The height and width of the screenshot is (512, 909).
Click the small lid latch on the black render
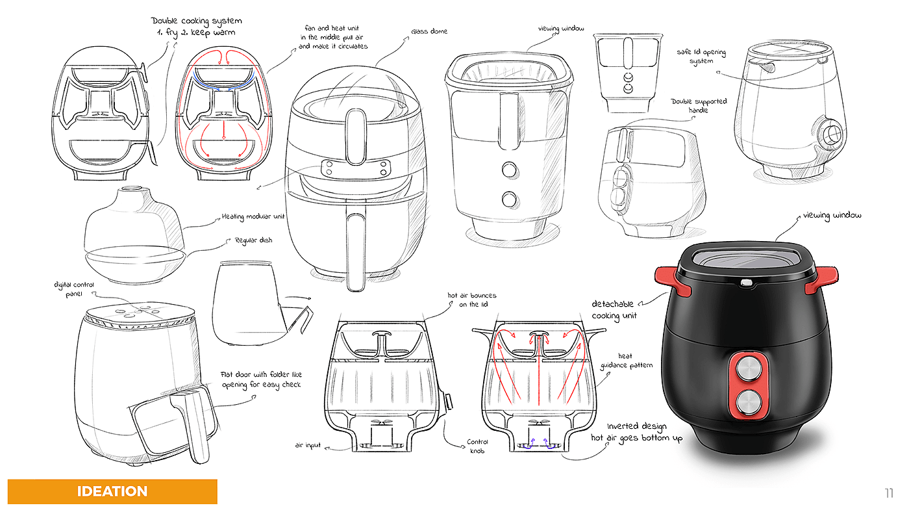pos(747,284)
